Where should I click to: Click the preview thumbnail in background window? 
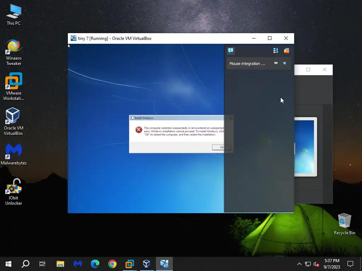305,147
